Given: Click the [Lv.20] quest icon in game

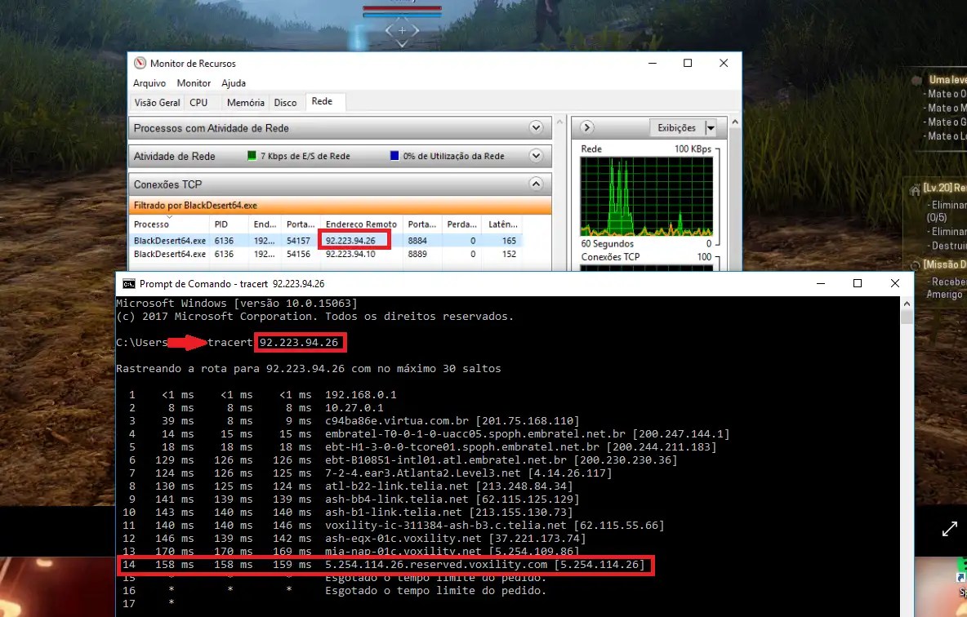Looking at the screenshot, I should [x=915, y=190].
